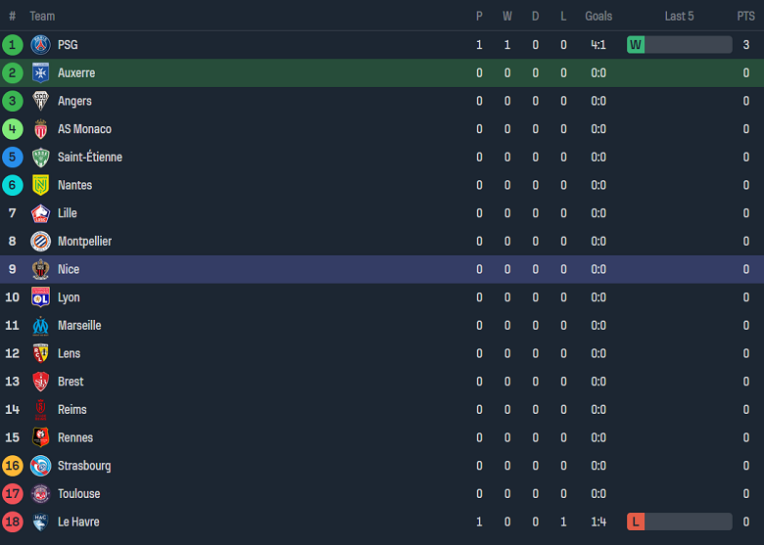Click the Le Havre club crest

pos(40,522)
